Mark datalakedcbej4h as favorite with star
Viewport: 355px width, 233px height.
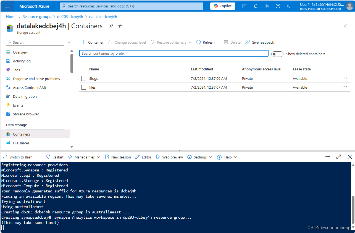click(x=120, y=26)
